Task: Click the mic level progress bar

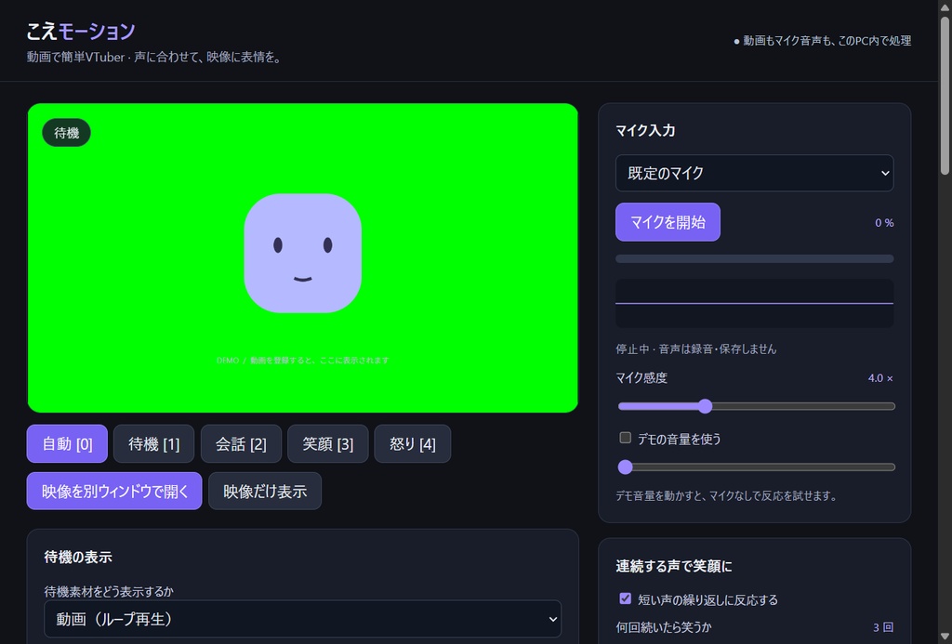Action: [754, 258]
